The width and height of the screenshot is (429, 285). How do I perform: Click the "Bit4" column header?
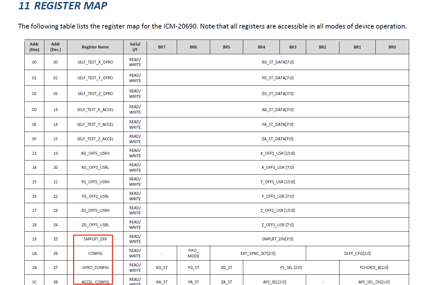pos(262,47)
